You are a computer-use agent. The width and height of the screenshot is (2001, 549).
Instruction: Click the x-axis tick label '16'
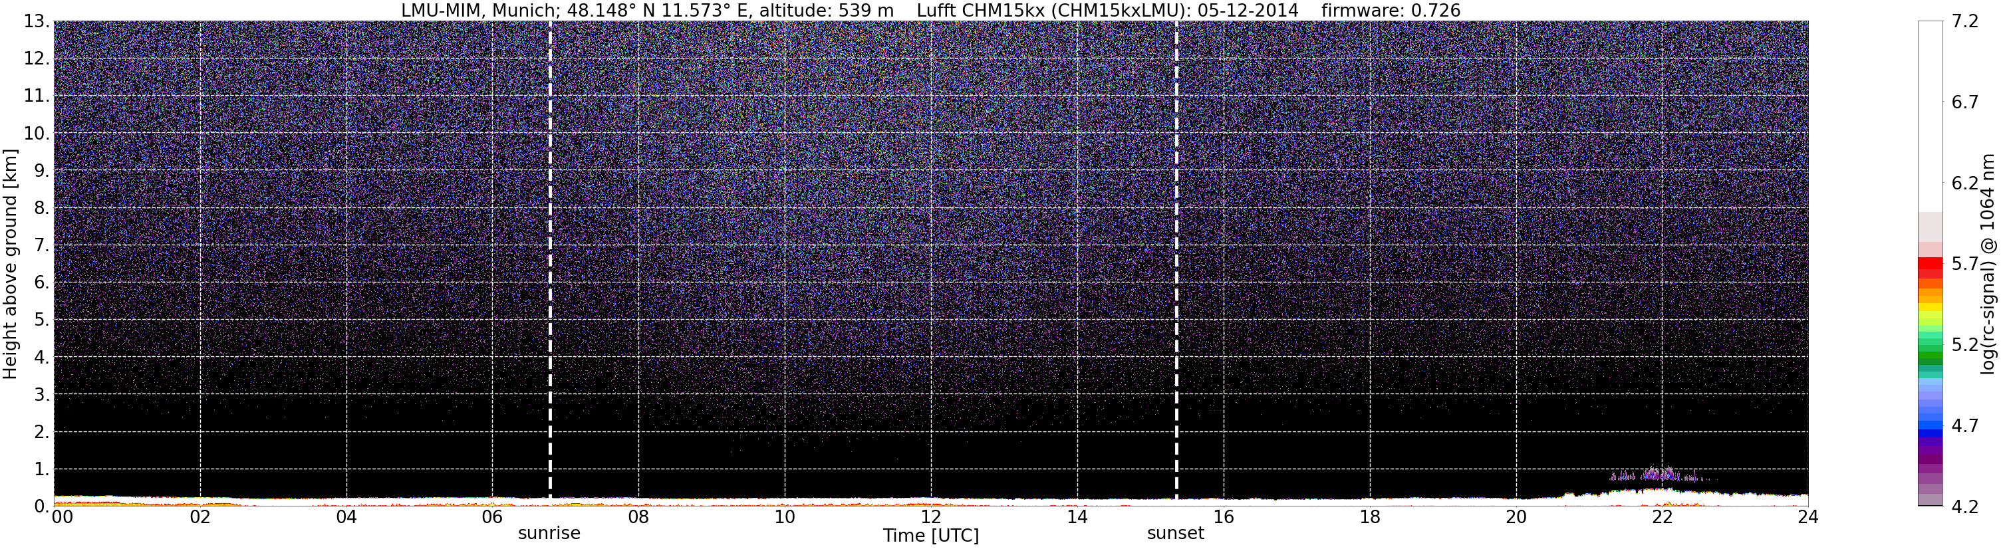coord(1224,517)
